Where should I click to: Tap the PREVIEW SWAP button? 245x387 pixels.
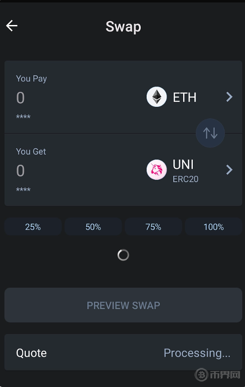pos(123,305)
